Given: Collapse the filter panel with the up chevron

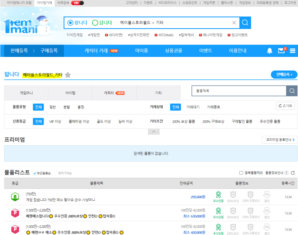Looking at the screenshot, I should pos(154,131).
